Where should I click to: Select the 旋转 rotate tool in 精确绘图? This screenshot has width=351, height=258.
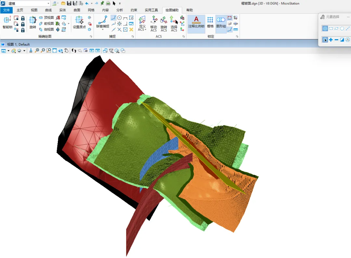point(32,23)
